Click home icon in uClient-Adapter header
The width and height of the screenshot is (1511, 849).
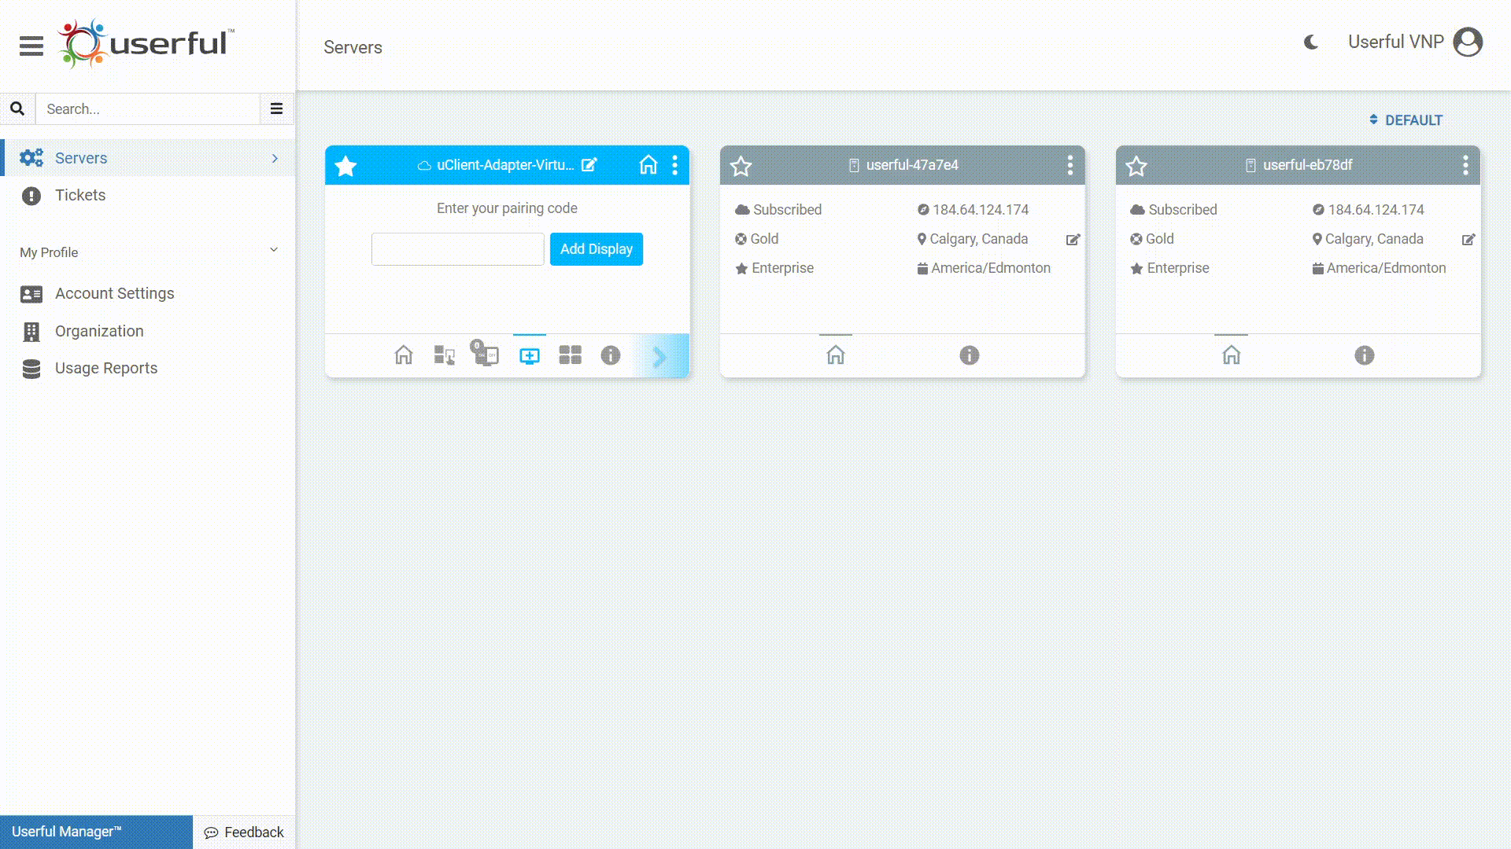pos(648,164)
